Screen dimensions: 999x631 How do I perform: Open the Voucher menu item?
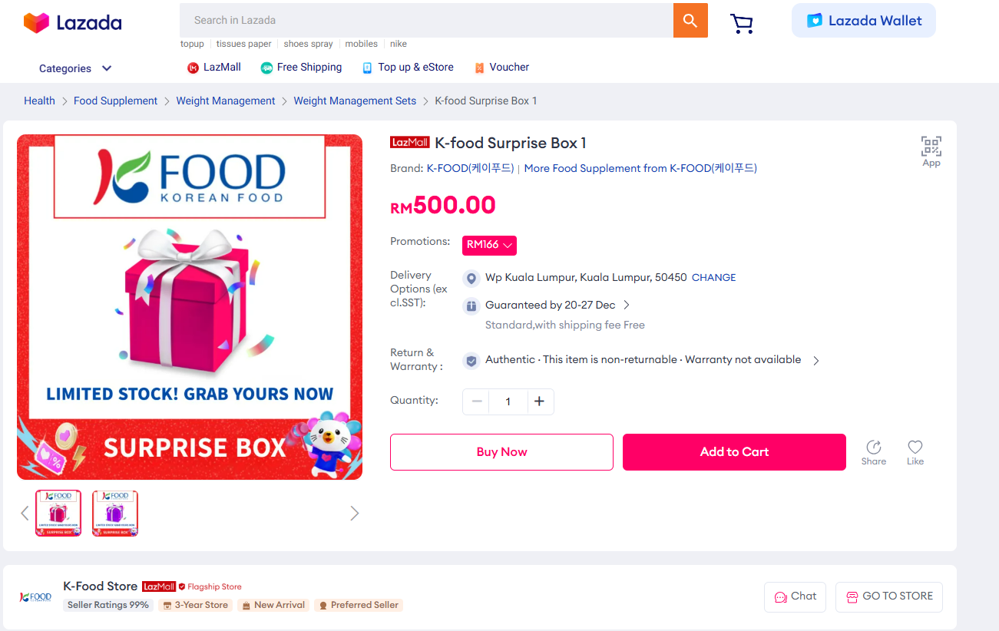click(x=501, y=68)
